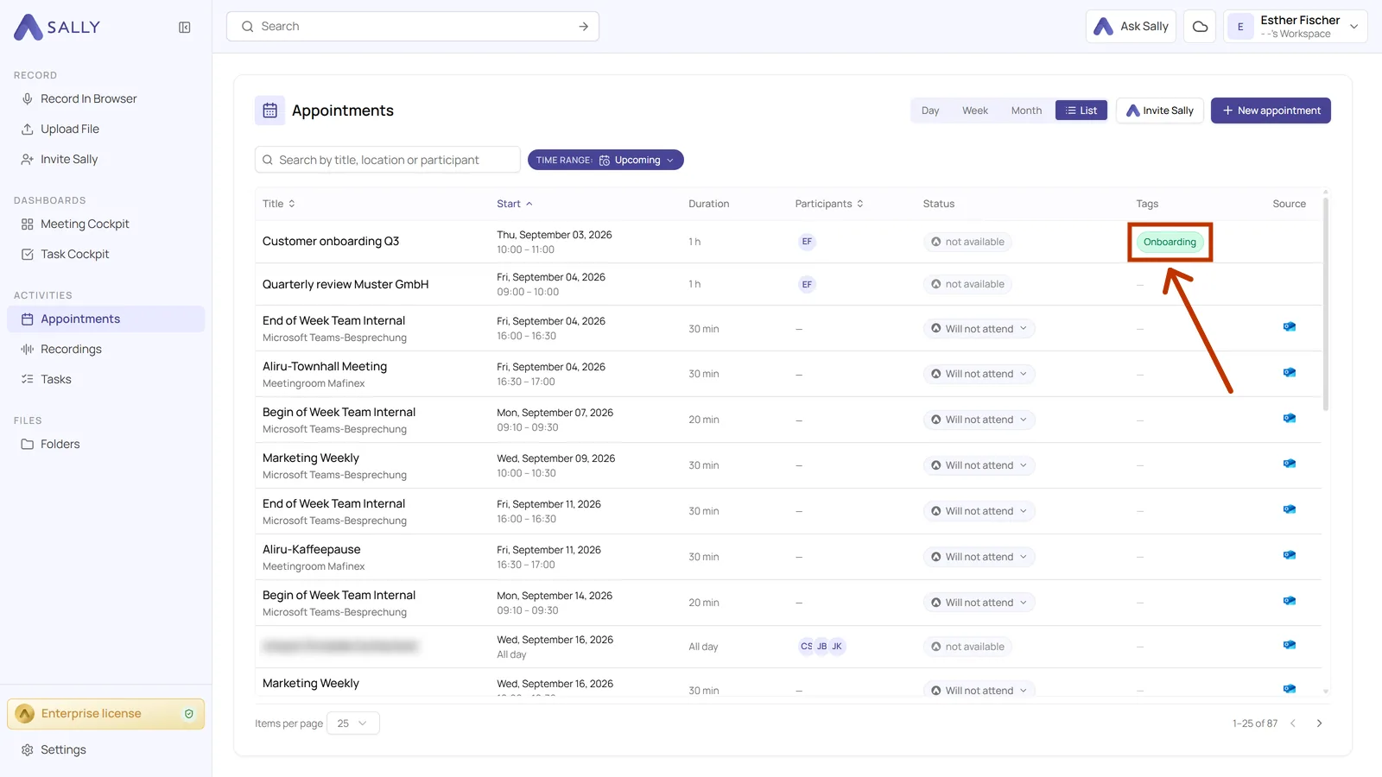
Task: Sort appointments by Title column
Action: (x=279, y=204)
